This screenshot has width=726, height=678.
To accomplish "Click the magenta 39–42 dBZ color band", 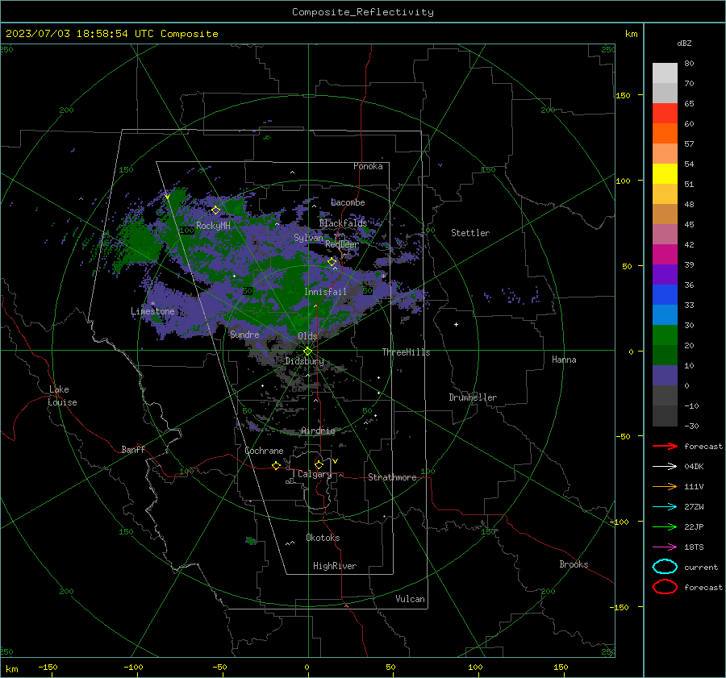I will [x=665, y=254].
